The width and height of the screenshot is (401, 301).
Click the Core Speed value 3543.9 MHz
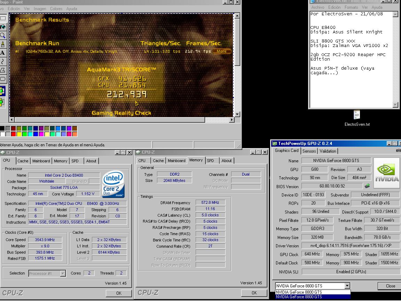click(45, 240)
